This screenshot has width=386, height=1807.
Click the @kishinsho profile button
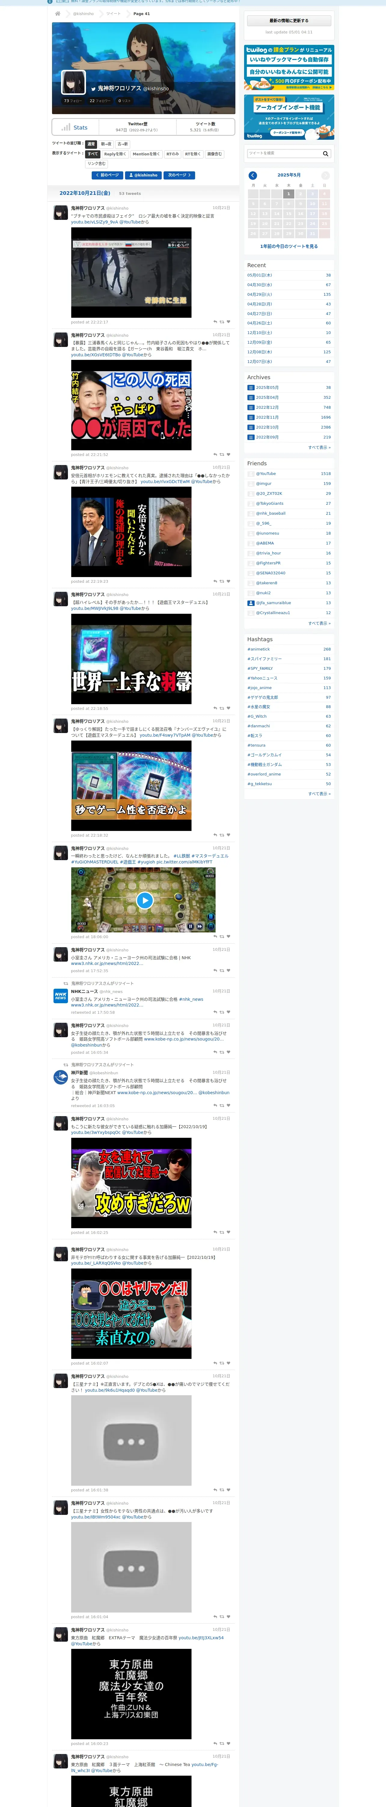144,175
